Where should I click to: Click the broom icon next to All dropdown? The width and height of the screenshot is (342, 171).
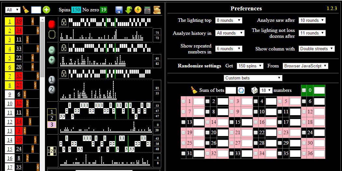pyautogui.click(x=26, y=9)
